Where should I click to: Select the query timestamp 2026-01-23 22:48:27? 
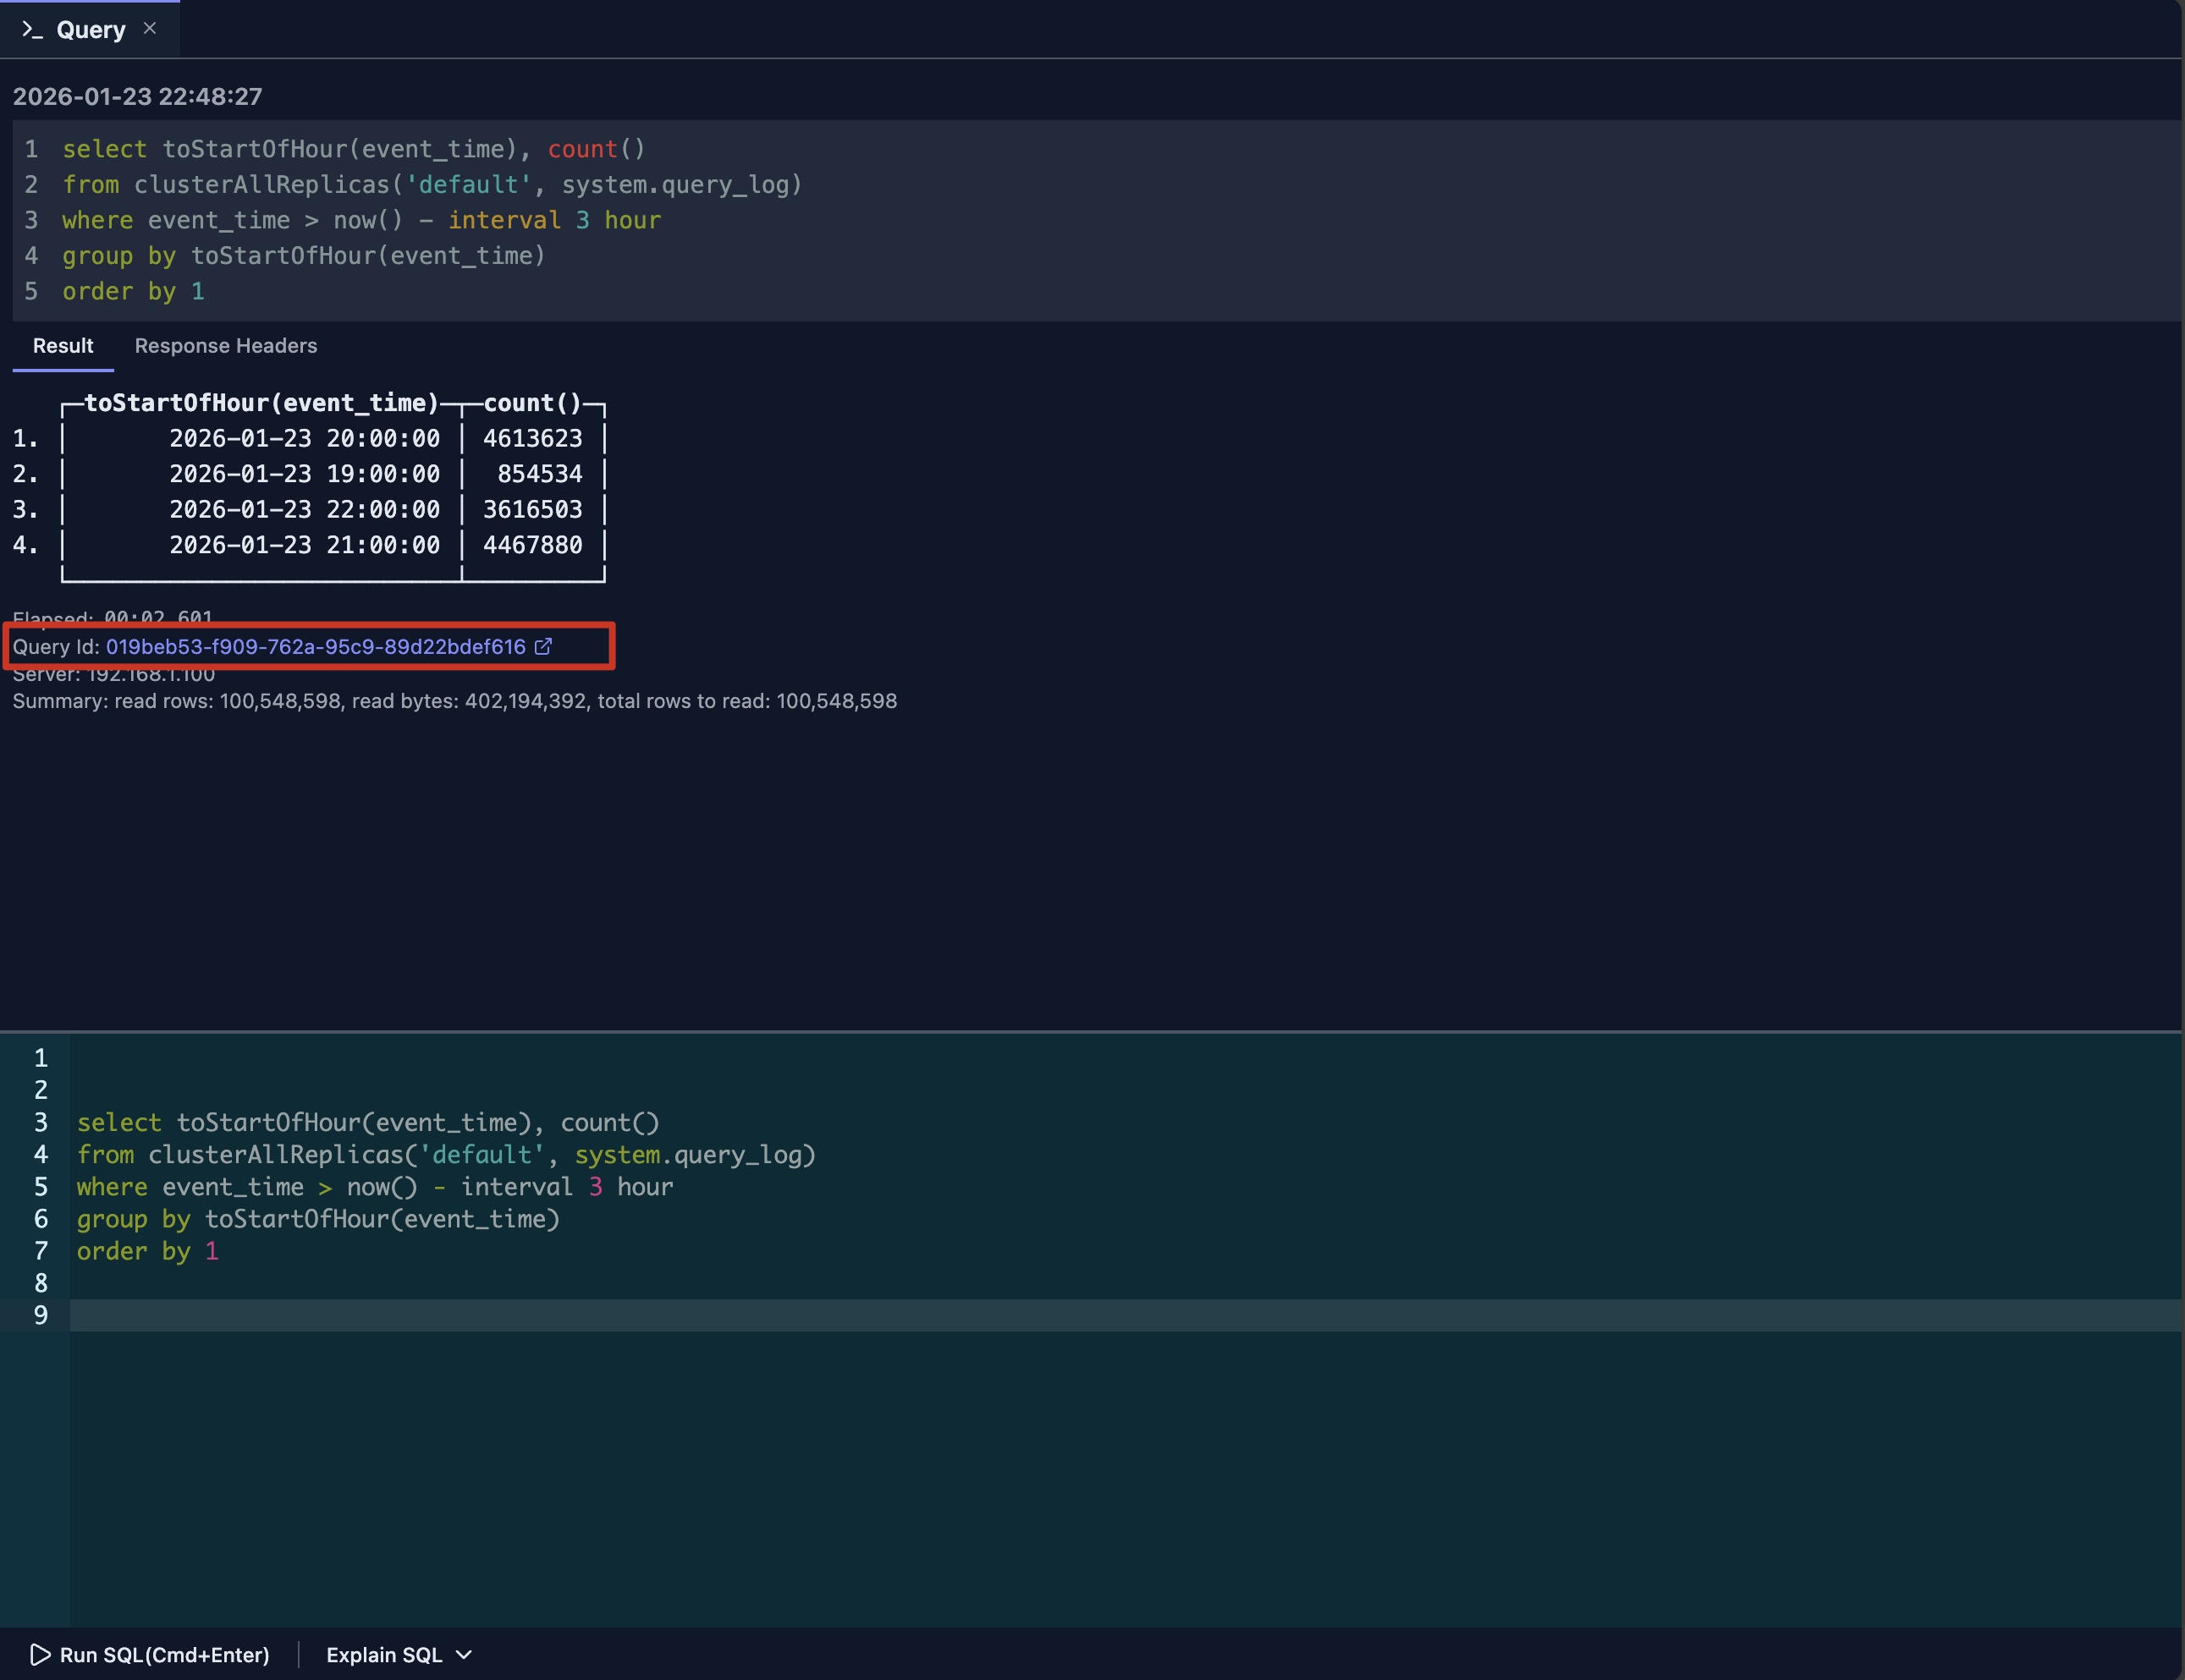(137, 96)
